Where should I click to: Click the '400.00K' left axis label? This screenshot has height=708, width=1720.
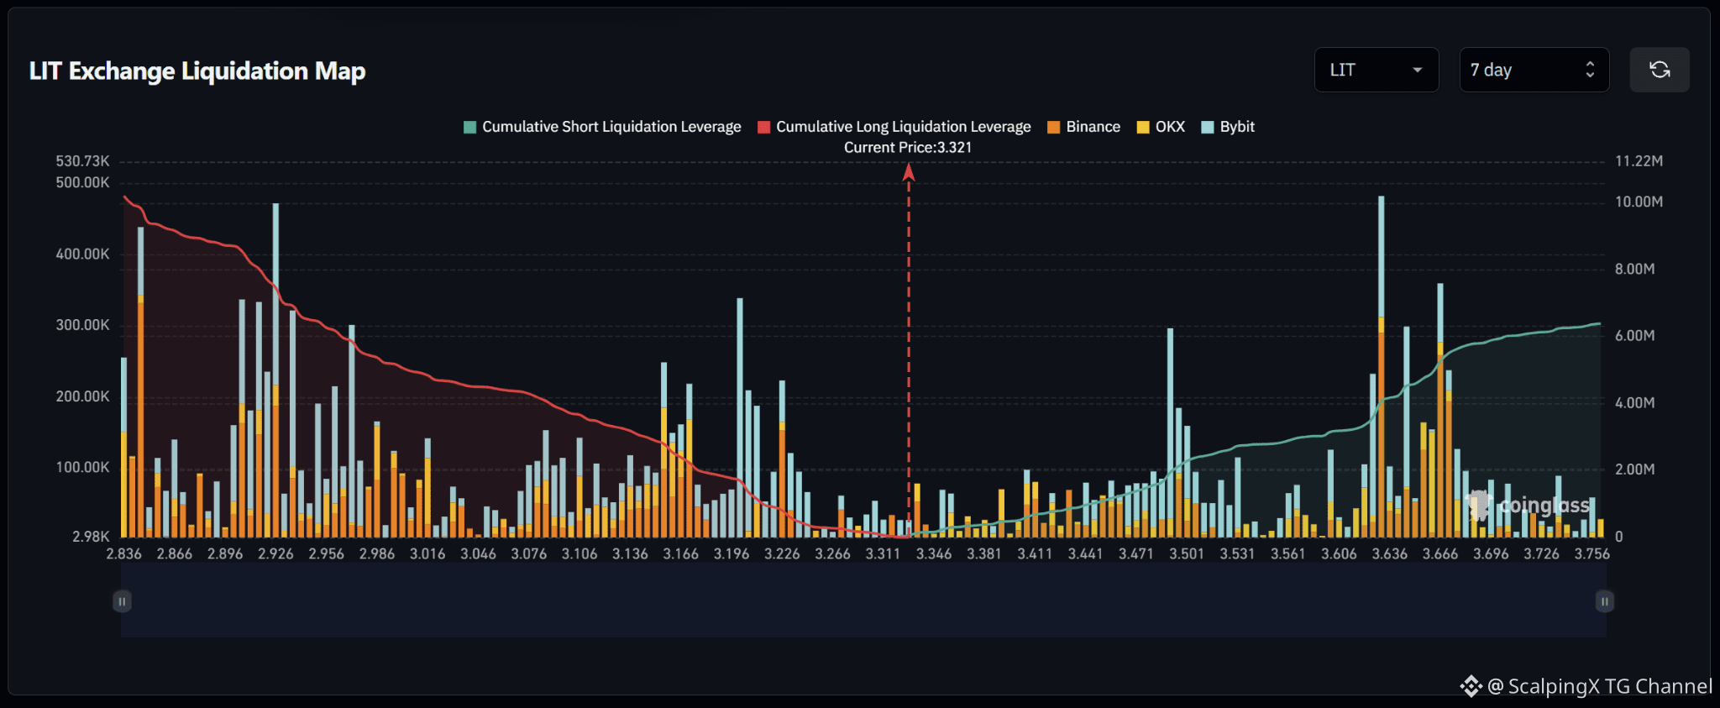[83, 254]
